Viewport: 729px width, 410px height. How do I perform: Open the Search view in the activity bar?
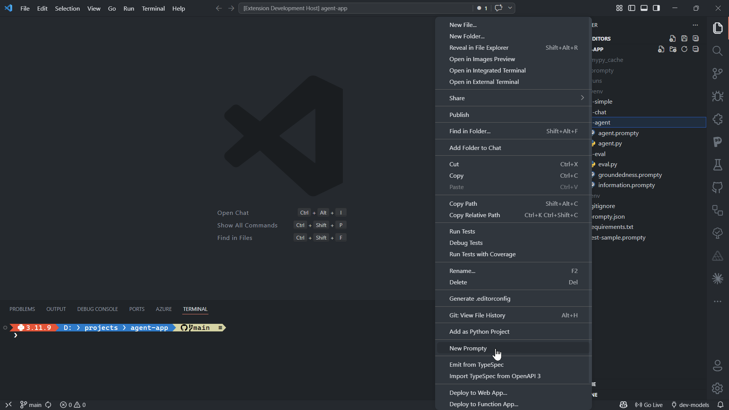(x=718, y=50)
